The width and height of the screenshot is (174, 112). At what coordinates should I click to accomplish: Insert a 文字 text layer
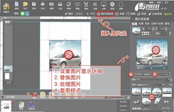91,14
